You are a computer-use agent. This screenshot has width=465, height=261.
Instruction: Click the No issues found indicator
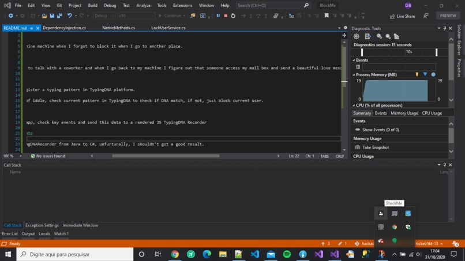pyautogui.click(x=48, y=156)
